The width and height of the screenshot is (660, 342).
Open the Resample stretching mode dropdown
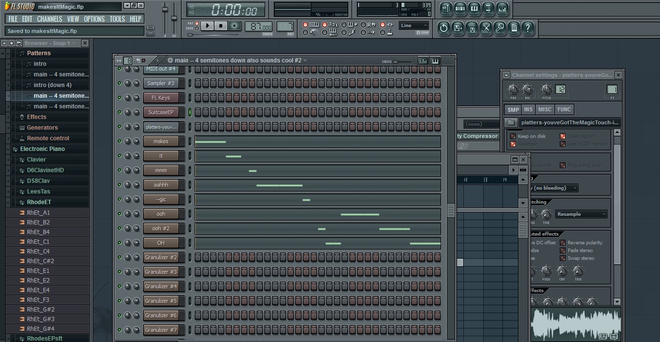581,214
